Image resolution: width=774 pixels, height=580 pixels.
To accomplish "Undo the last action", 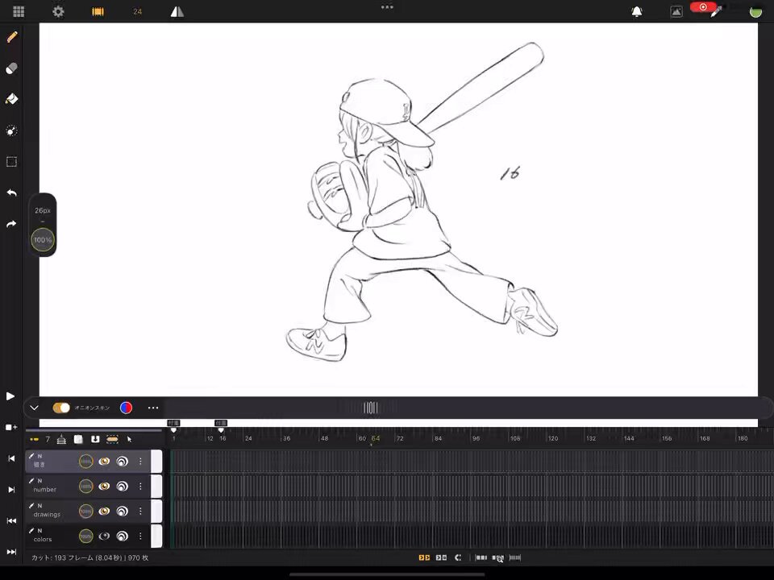I will (x=12, y=193).
